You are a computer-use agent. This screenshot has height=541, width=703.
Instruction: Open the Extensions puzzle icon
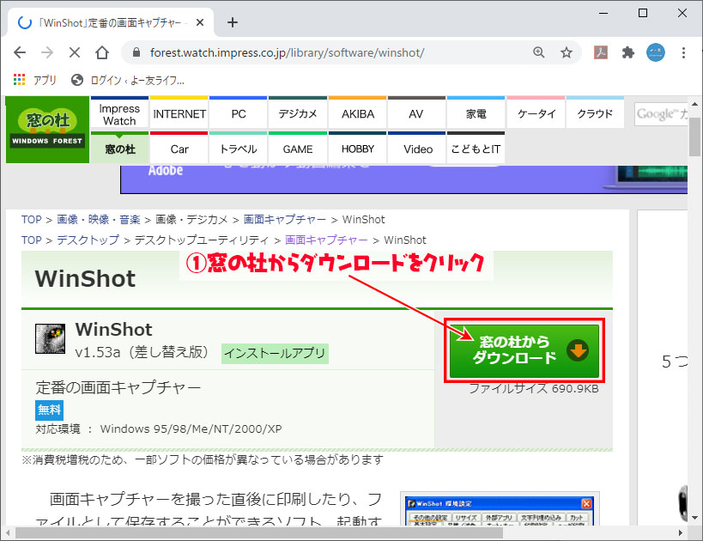click(628, 52)
